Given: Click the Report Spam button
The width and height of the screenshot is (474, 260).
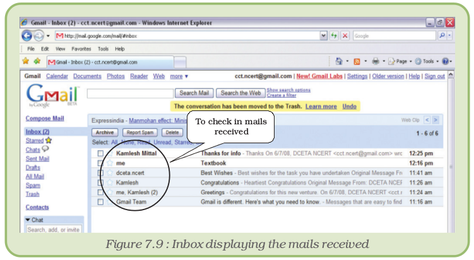Looking at the screenshot, I should 140,133.
